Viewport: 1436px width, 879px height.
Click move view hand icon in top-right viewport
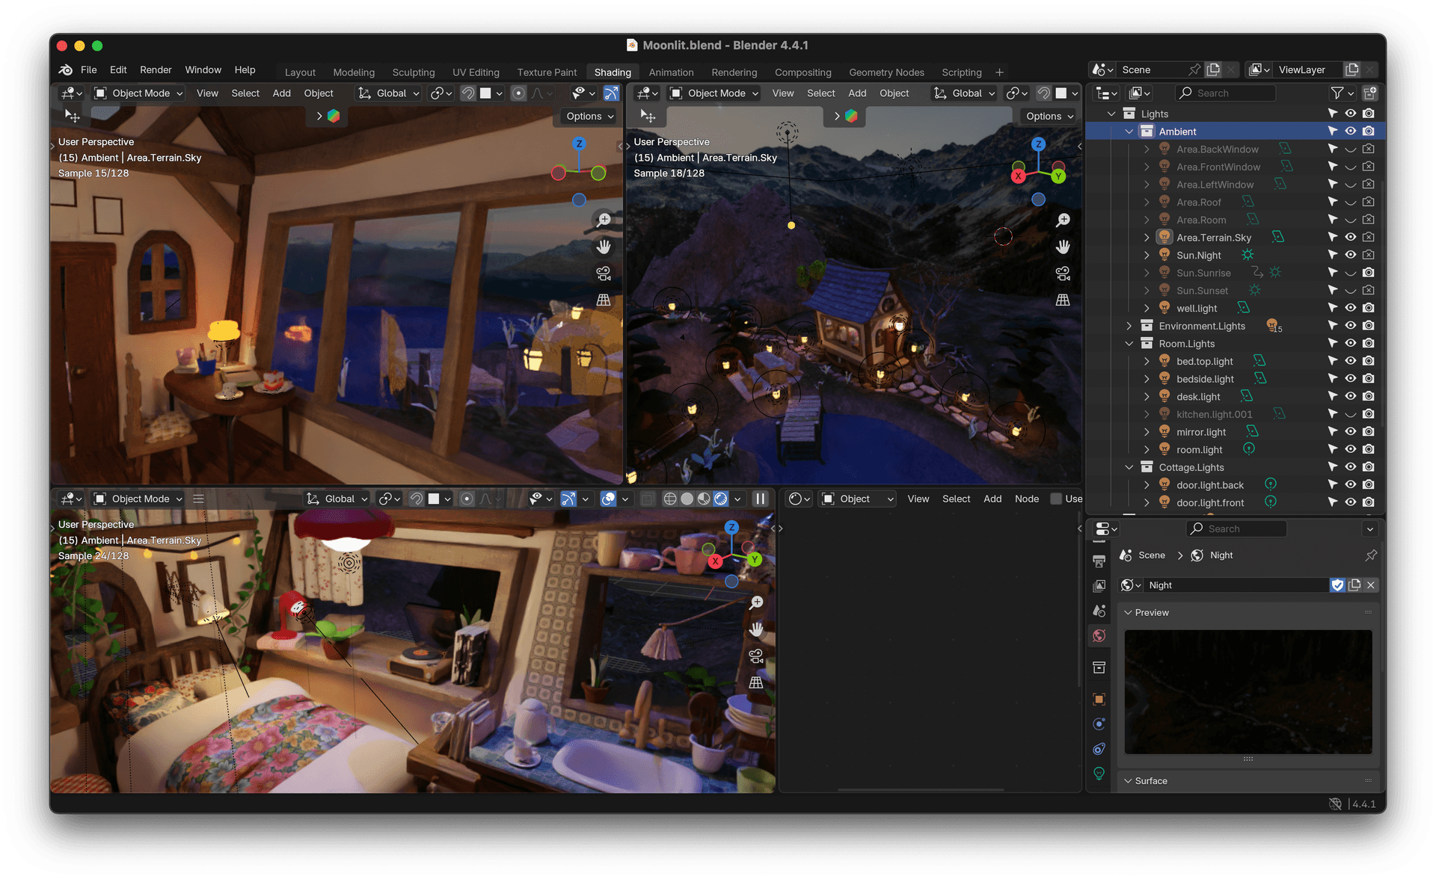1063,247
